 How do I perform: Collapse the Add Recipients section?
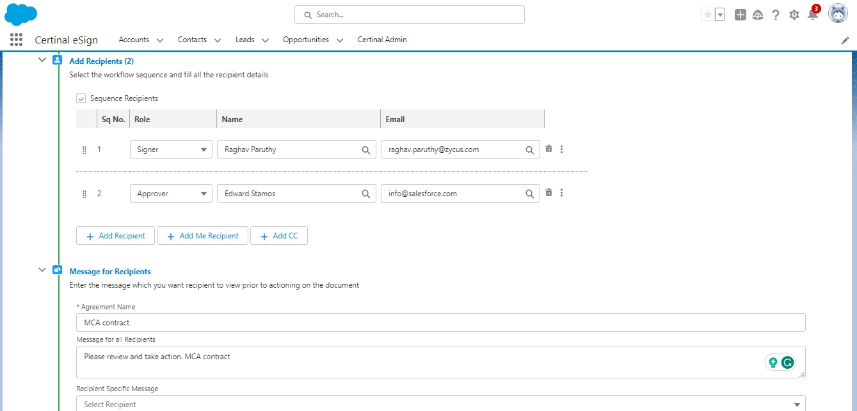click(42, 60)
